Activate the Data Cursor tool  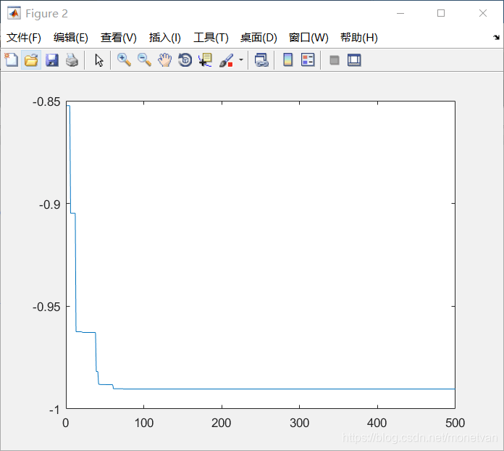pos(205,60)
